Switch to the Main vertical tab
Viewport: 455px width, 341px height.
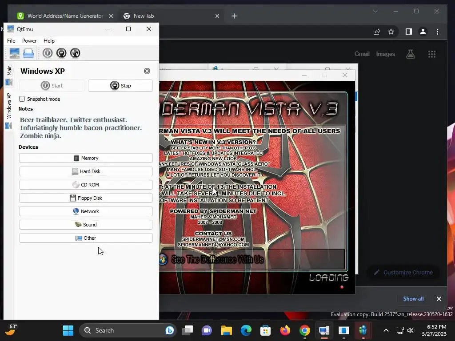[x=9, y=75]
